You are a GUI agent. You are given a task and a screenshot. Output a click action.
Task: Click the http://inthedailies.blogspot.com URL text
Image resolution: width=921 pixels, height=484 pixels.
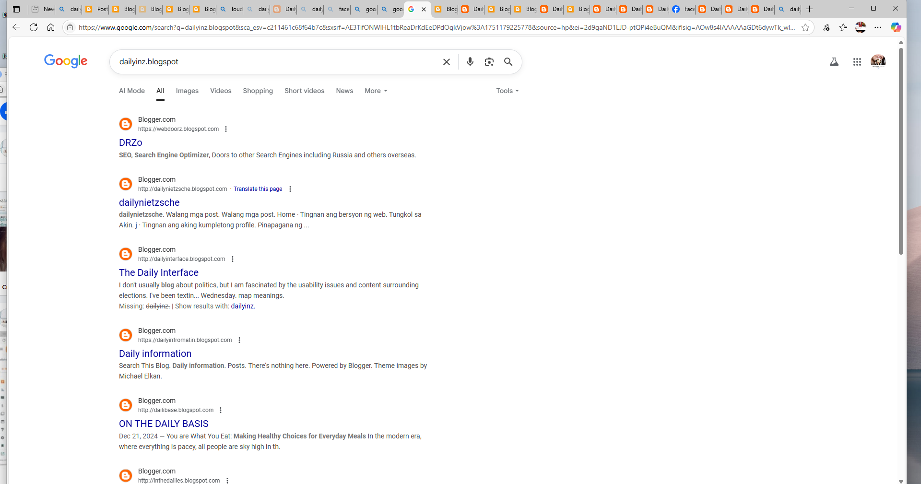tap(179, 480)
